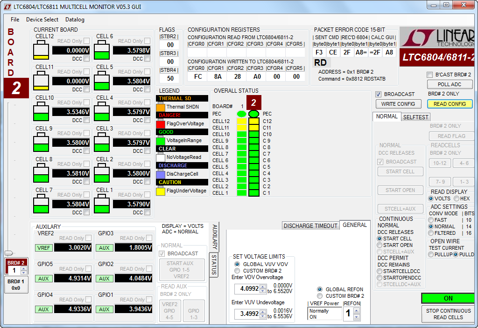Click STOP CONTINUOUS READ CELLS button

(448, 314)
